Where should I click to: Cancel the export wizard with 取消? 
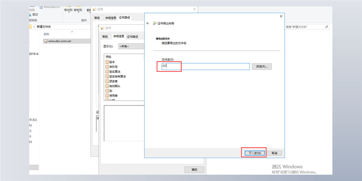(x=275, y=153)
